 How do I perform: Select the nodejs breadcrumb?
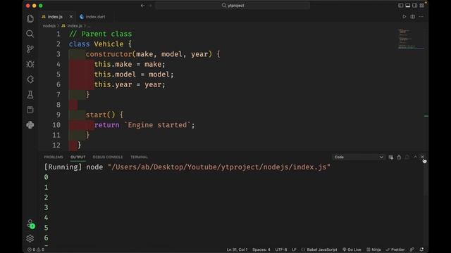tap(49, 26)
